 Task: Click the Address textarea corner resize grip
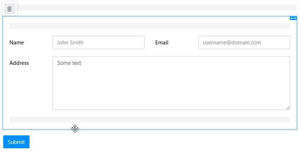[x=288, y=108]
